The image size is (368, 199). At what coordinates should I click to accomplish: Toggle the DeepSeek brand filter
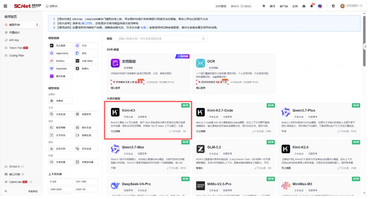(60, 69)
